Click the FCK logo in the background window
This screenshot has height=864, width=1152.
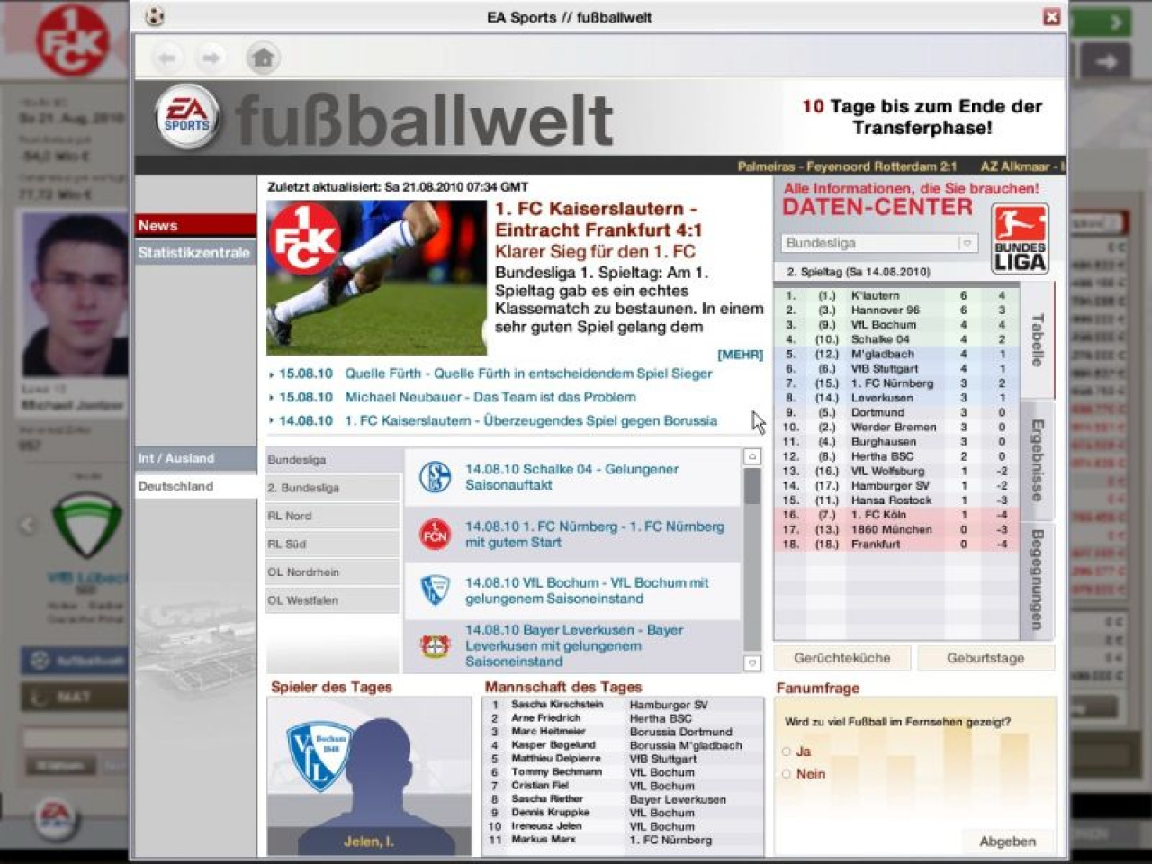click(72, 40)
